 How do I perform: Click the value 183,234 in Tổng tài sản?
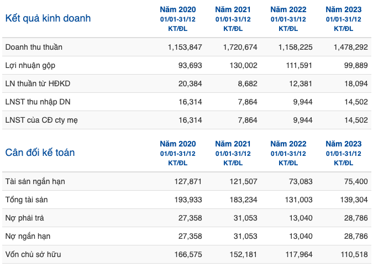pyautogui.click(x=243, y=200)
